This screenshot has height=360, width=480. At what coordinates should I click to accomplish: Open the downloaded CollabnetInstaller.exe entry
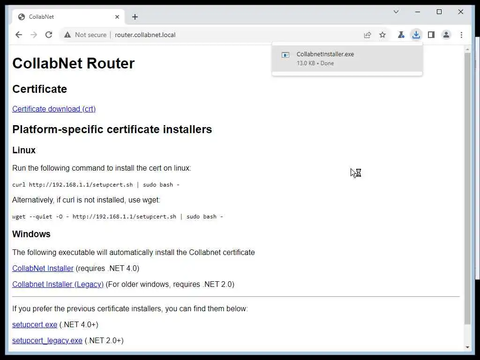click(347, 59)
